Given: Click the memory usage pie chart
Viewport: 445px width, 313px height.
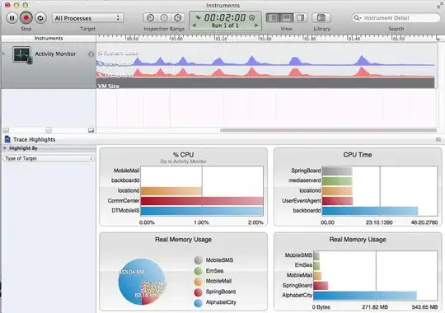Looking at the screenshot, I should point(142,282).
